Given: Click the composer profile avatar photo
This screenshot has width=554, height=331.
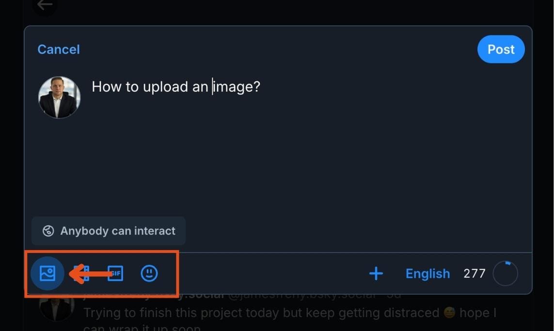Looking at the screenshot, I should 59,97.
